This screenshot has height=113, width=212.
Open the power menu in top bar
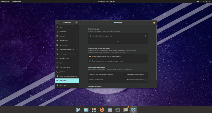(209, 2)
